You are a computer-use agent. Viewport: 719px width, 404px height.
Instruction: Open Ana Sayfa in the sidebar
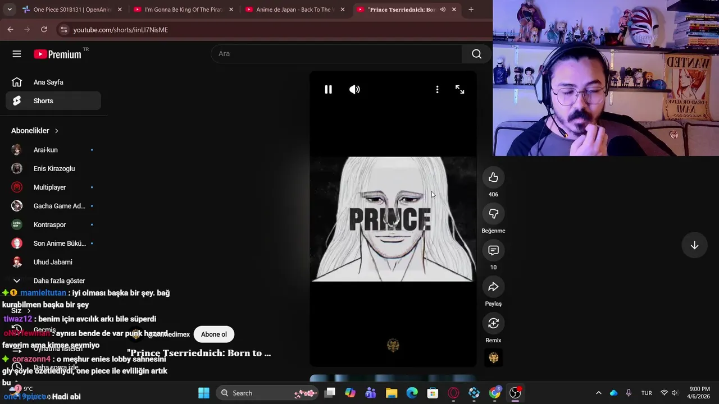tap(53, 82)
